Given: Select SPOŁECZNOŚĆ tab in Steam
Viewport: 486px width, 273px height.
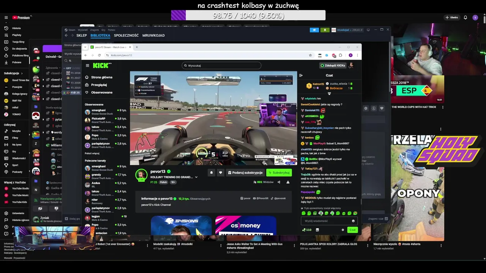Looking at the screenshot, I should [x=126, y=35].
